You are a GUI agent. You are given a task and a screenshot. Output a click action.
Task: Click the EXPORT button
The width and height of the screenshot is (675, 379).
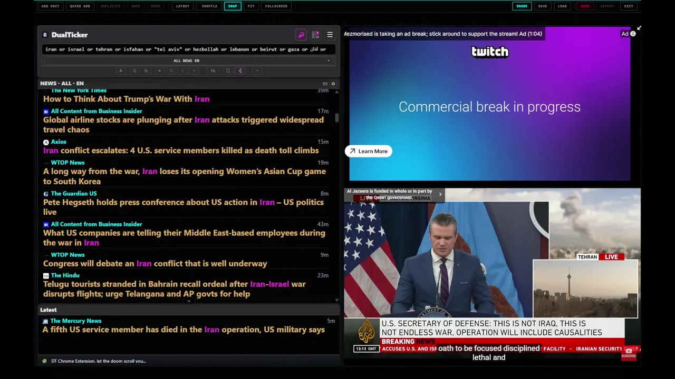pos(607,6)
